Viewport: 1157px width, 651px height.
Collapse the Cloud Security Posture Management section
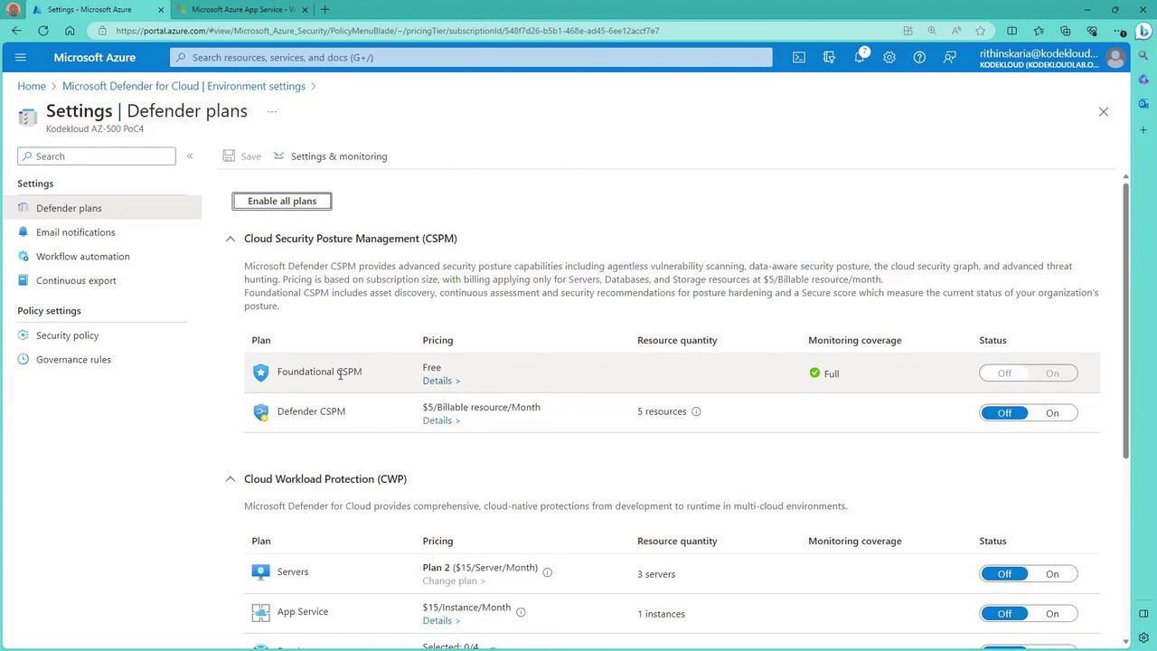pos(230,239)
